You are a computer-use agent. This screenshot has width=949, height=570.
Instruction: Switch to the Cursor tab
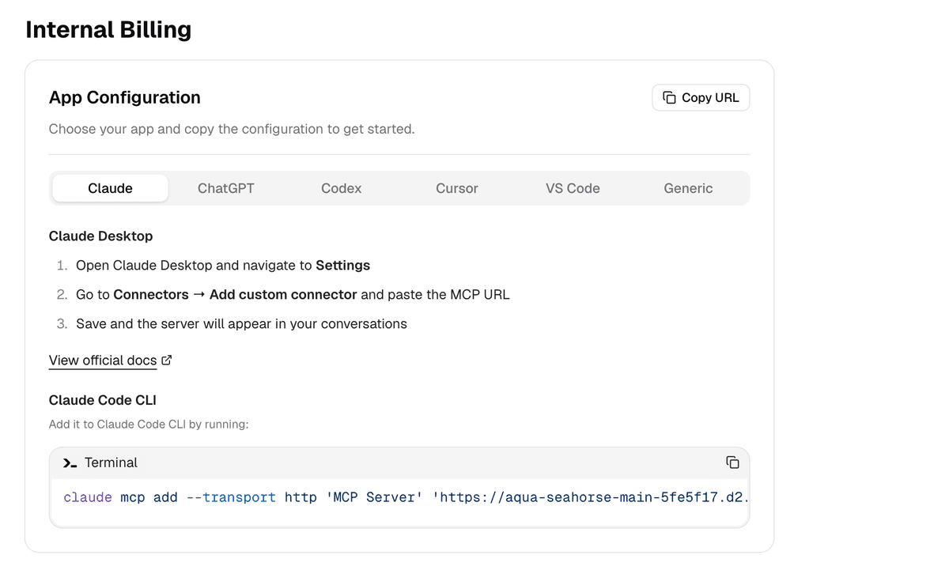[x=457, y=188]
